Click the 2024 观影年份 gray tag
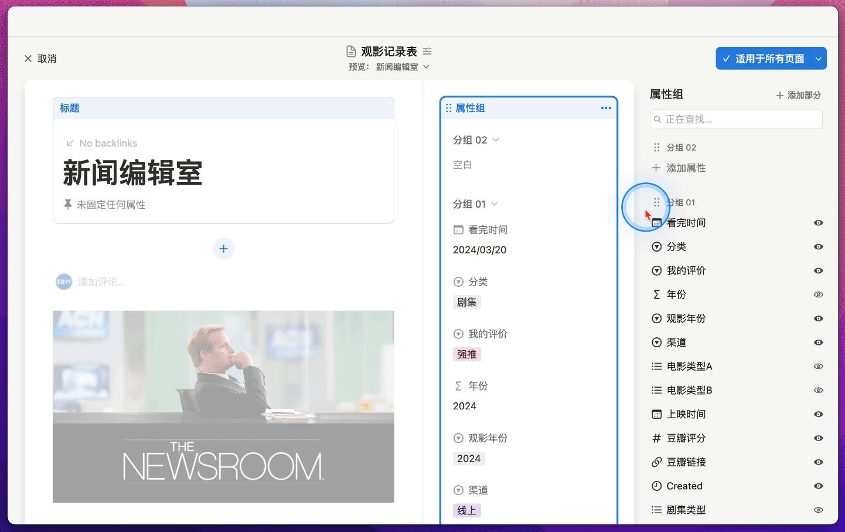 coord(469,459)
